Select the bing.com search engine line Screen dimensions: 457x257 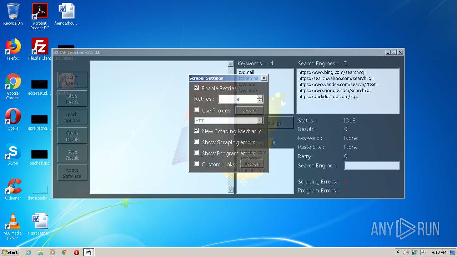click(x=332, y=72)
